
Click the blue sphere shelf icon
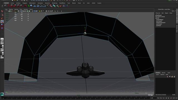(x=31, y=6)
